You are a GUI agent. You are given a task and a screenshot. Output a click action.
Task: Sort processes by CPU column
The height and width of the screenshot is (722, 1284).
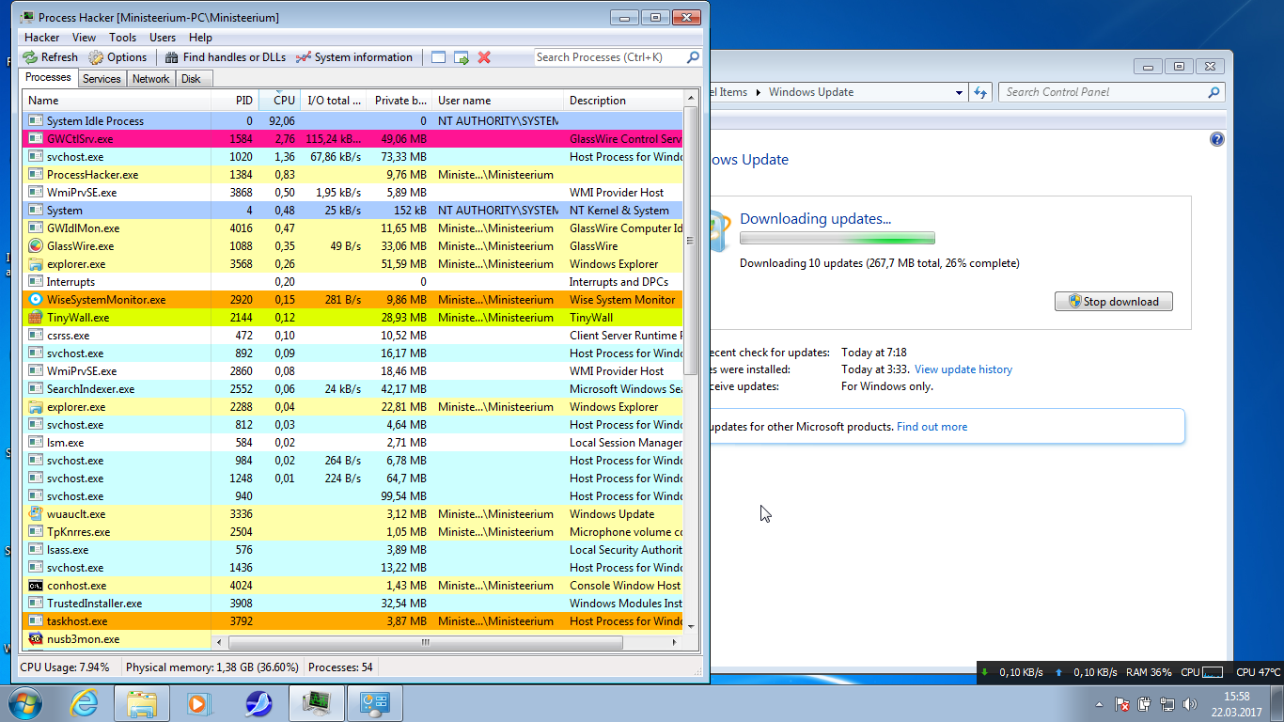tap(284, 101)
